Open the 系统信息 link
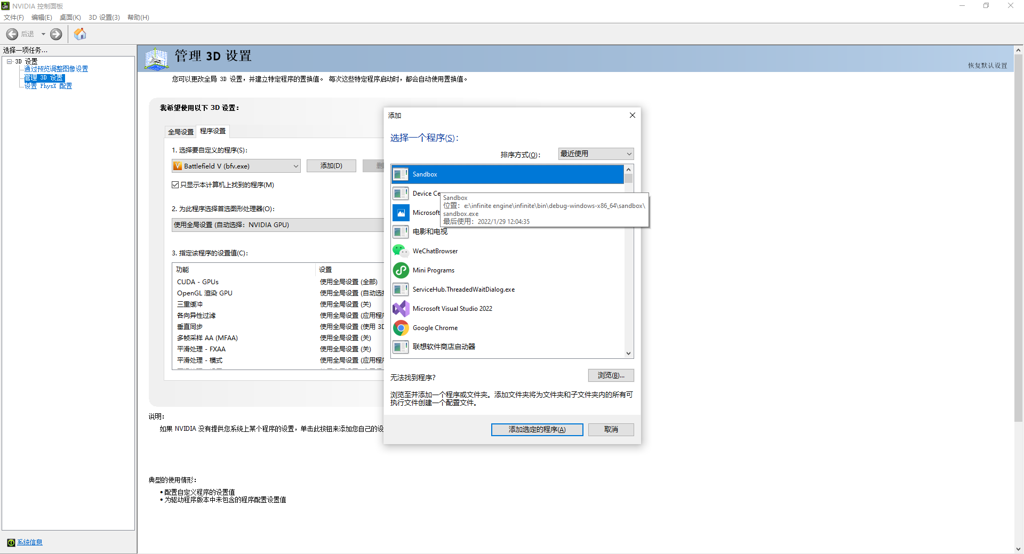Screen dimensions: 1024x554 point(30,543)
